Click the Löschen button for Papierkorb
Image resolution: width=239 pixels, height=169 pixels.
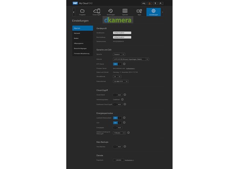(118, 160)
